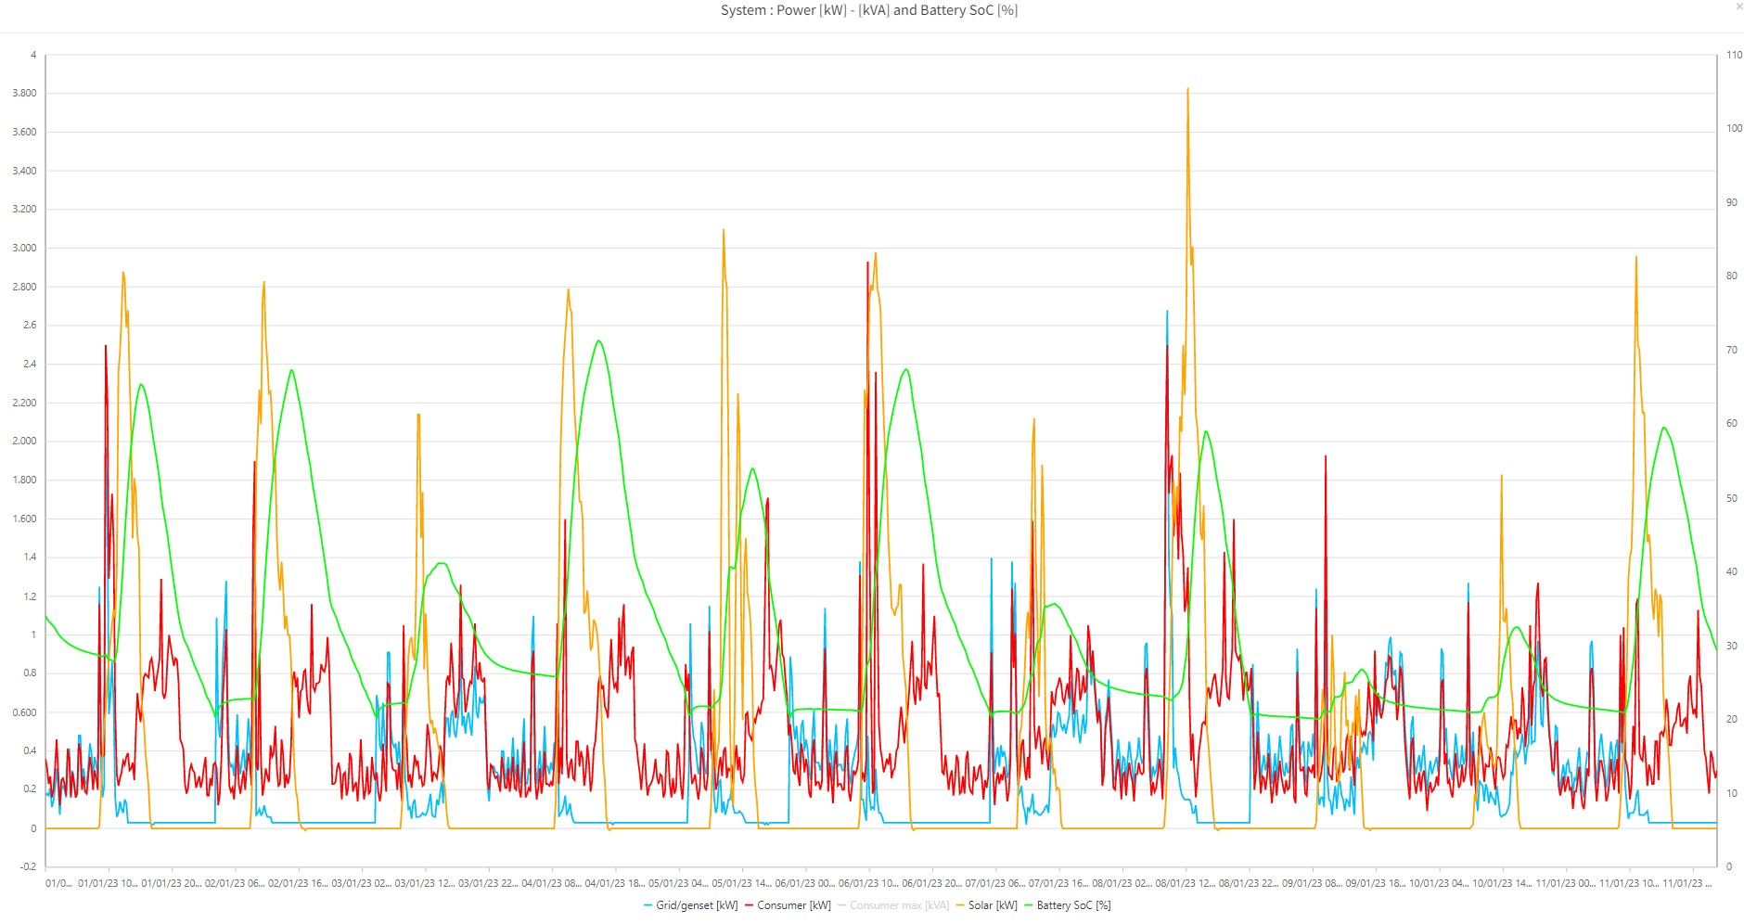Click the x-axis label "09/01/23 08..."
The height and width of the screenshot is (923, 1744).
[x=1313, y=883]
